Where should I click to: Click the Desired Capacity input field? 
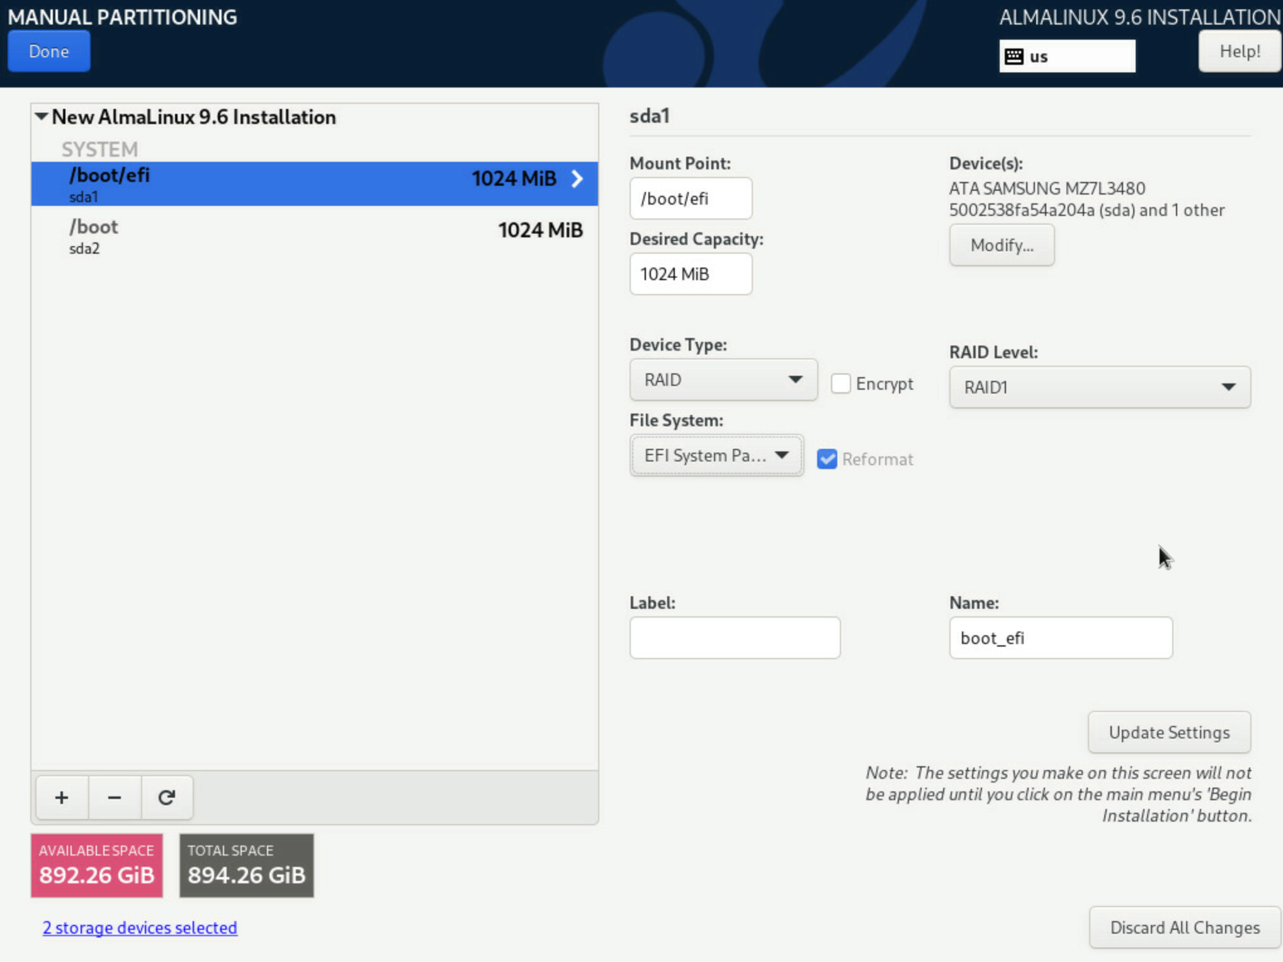(x=691, y=274)
